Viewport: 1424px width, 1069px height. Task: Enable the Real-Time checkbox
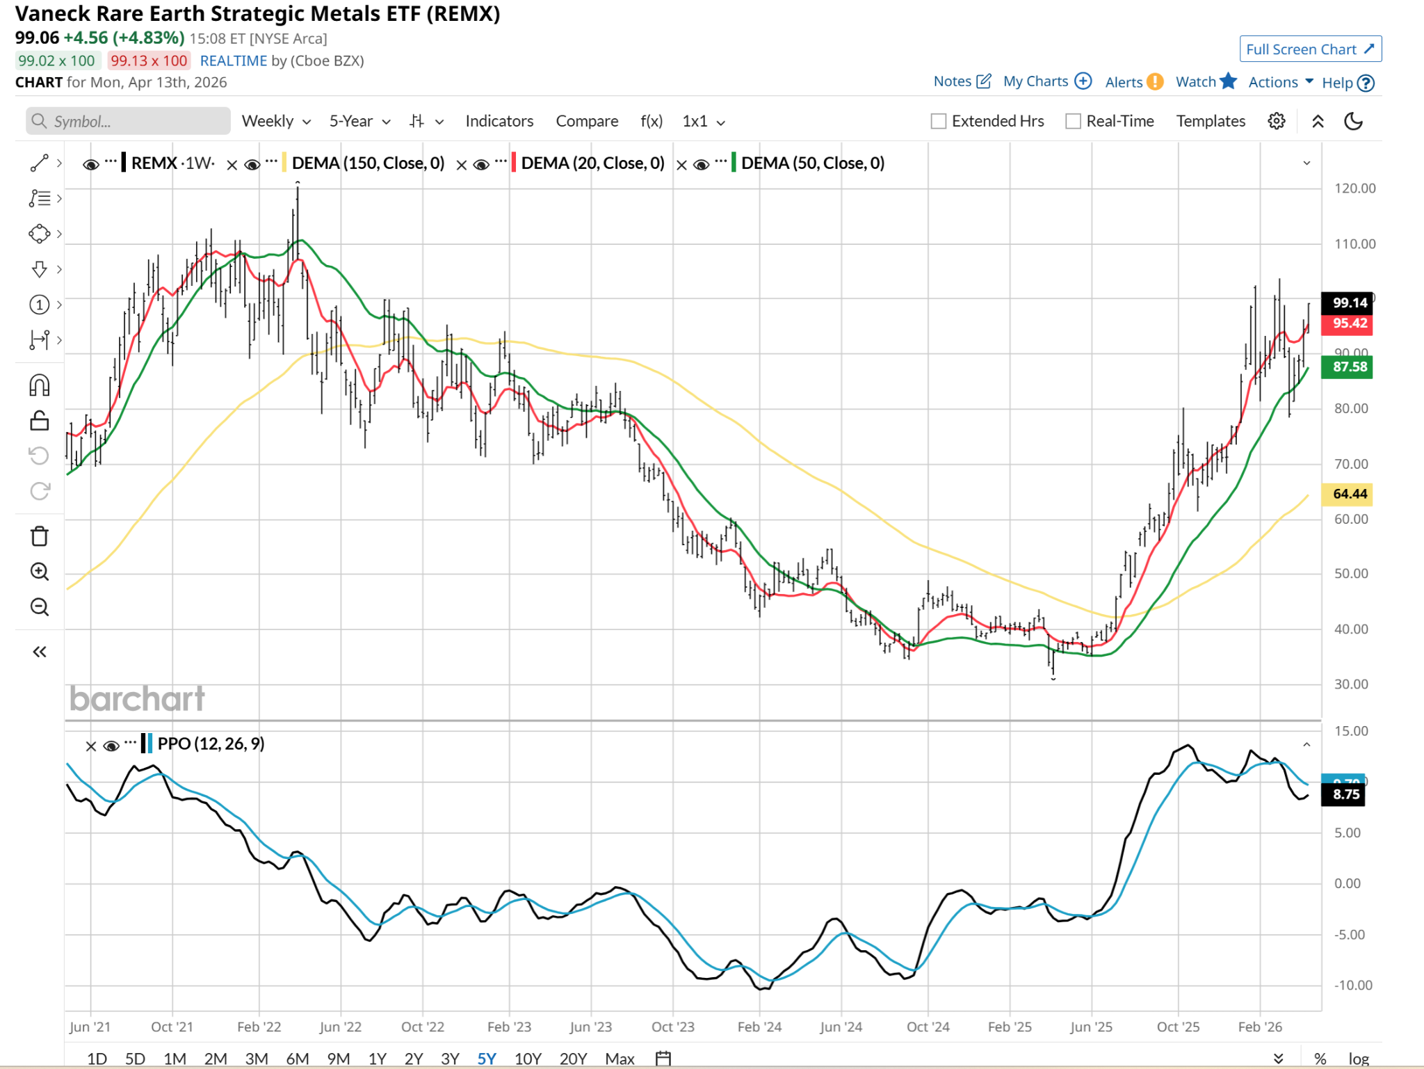[x=1073, y=122]
